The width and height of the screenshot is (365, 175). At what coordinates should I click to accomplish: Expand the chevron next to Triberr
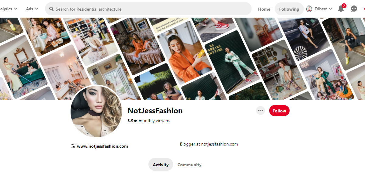coord(331,9)
